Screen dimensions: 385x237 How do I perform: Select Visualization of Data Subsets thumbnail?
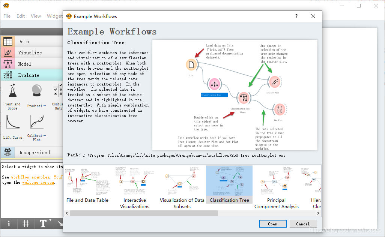click(x=182, y=187)
